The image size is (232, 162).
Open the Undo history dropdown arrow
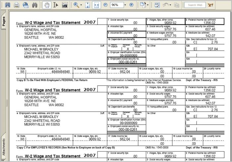coord(170,5)
